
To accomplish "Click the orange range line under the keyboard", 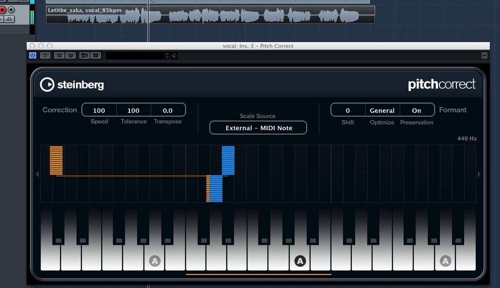I will [259, 274].
